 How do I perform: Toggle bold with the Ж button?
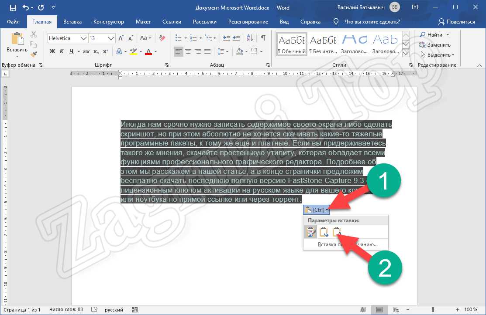[x=52, y=51]
